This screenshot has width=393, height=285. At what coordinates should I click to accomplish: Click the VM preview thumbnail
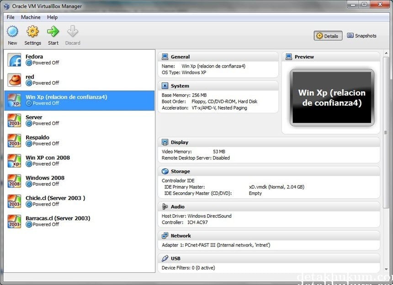click(332, 98)
